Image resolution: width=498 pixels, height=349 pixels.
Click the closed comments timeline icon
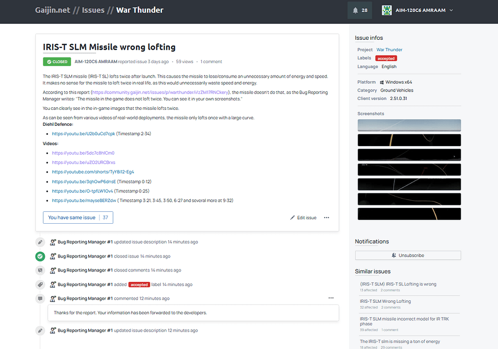[40, 270]
